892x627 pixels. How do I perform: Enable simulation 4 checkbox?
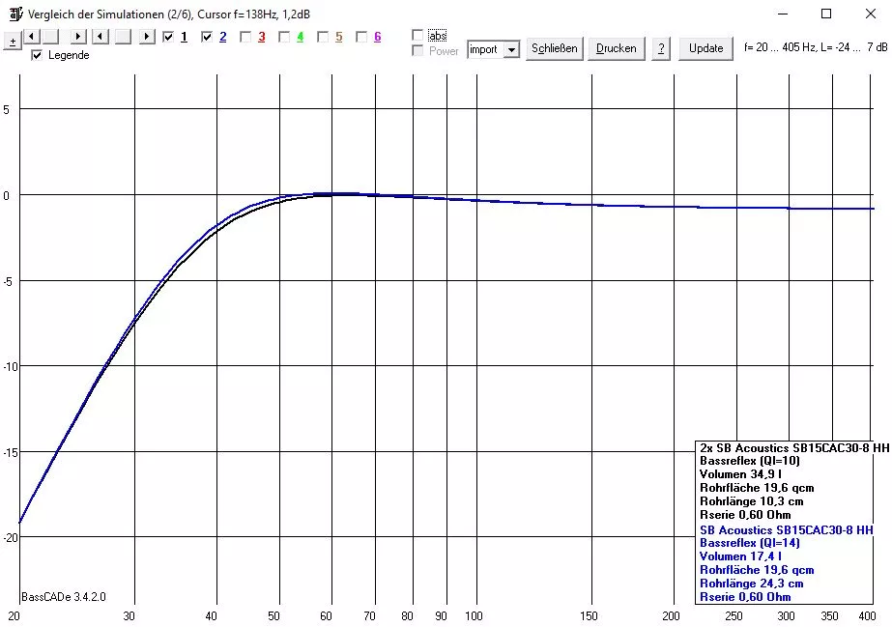(284, 37)
